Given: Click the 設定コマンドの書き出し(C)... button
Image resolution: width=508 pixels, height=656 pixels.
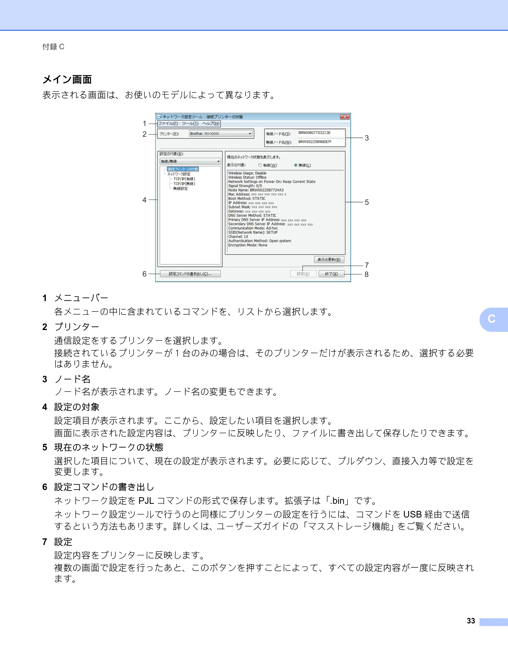Looking at the screenshot, I should [x=190, y=274].
